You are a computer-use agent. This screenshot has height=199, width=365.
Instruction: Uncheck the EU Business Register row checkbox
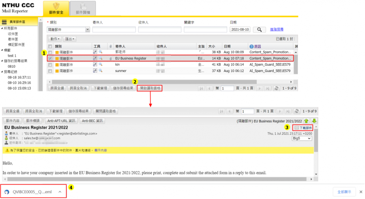(x=50, y=58)
